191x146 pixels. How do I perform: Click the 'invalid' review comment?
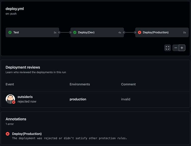click(126, 99)
